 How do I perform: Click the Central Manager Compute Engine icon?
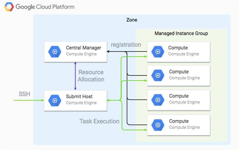55,52
